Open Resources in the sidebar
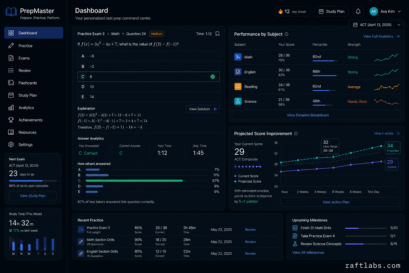 tap(34, 132)
